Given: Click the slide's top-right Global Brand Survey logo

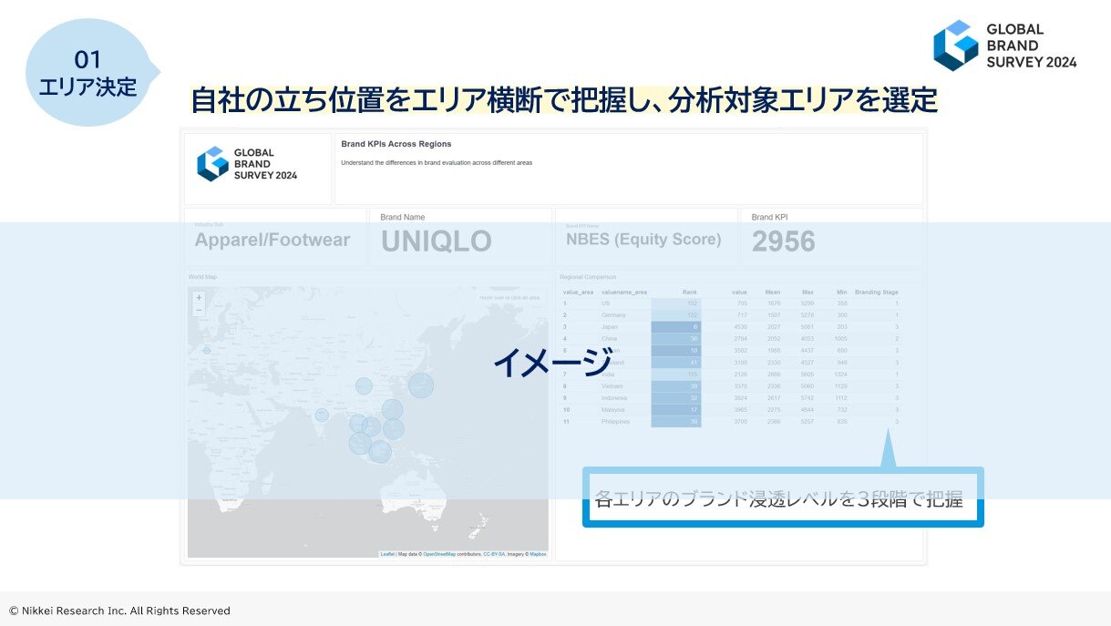Looking at the screenshot, I should coord(1005,46).
